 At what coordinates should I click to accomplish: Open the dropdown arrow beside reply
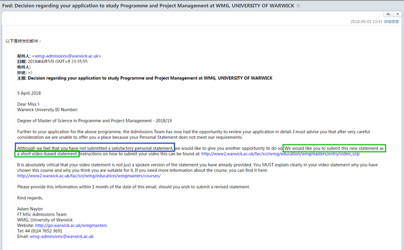pos(397,14)
